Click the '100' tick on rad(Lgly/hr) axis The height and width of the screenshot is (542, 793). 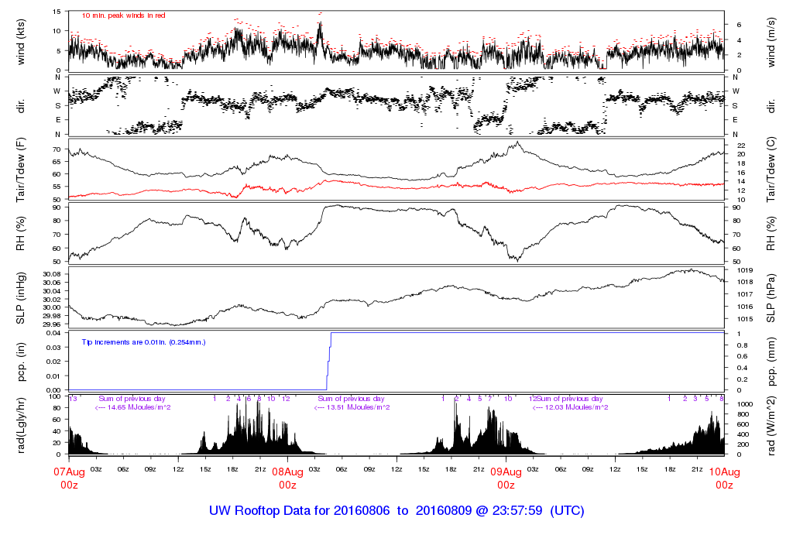pos(55,397)
